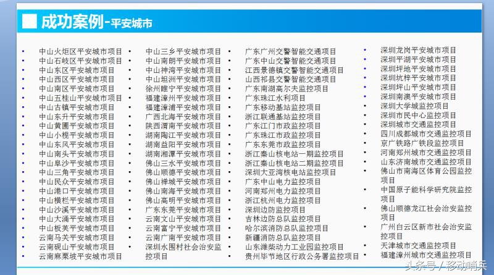
Task: Select 深圳市民中心监控项目
Action: (419, 115)
